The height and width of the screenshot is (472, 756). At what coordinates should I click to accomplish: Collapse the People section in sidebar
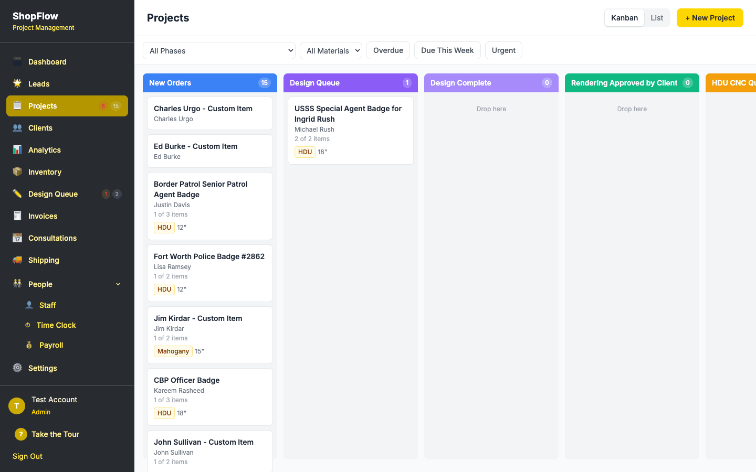pyautogui.click(x=118, y=284)
